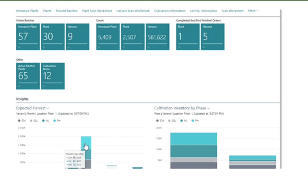Open the Harvest Batches page link
308x189 pixels.
click(67, 11)
